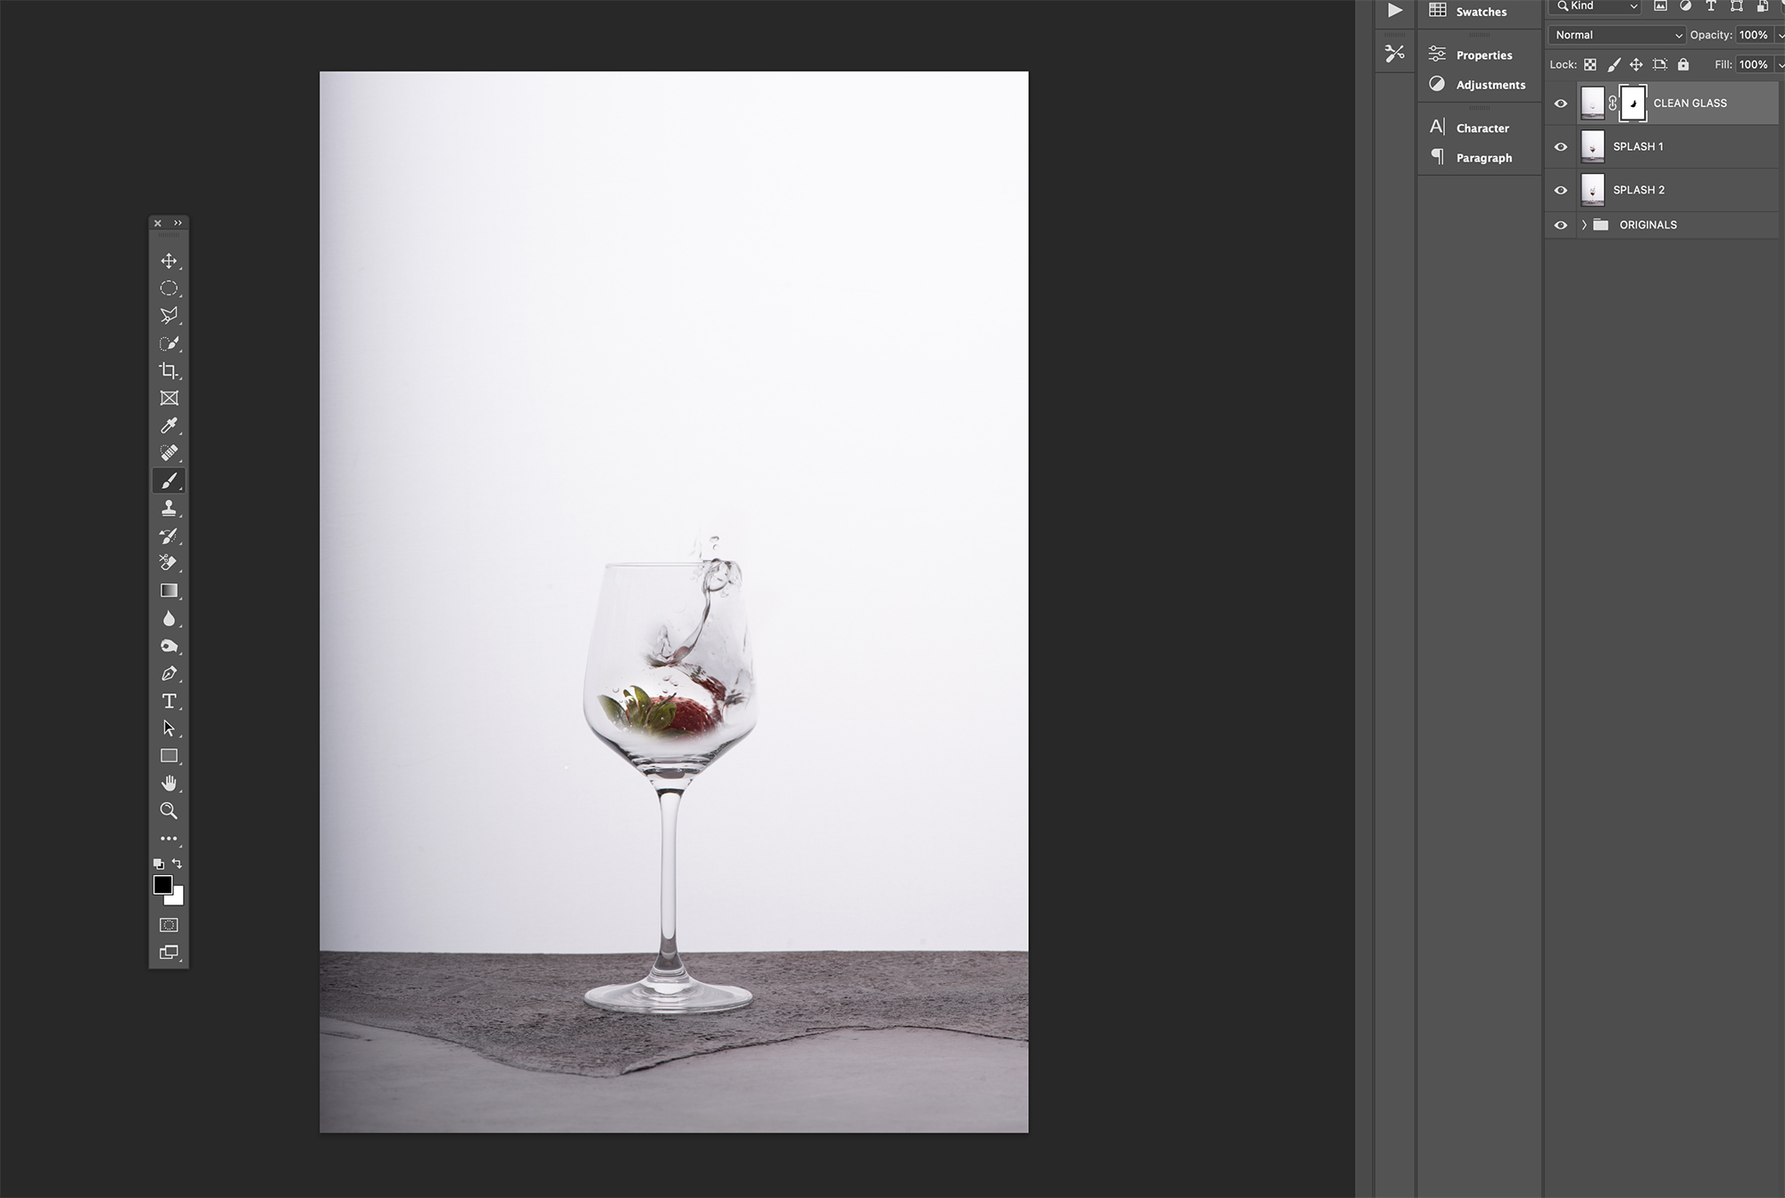
Task: Select the Crop tool
Action: [169, 370]
